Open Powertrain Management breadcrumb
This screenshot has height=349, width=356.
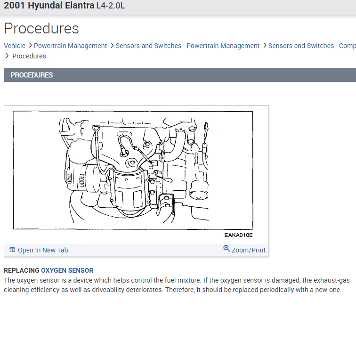tap(70, 46)
